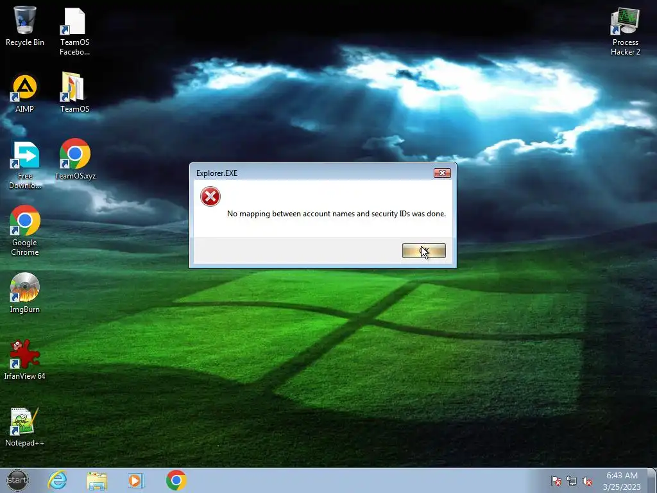Select the Notepad++ desktop icon

coord(25,427)
